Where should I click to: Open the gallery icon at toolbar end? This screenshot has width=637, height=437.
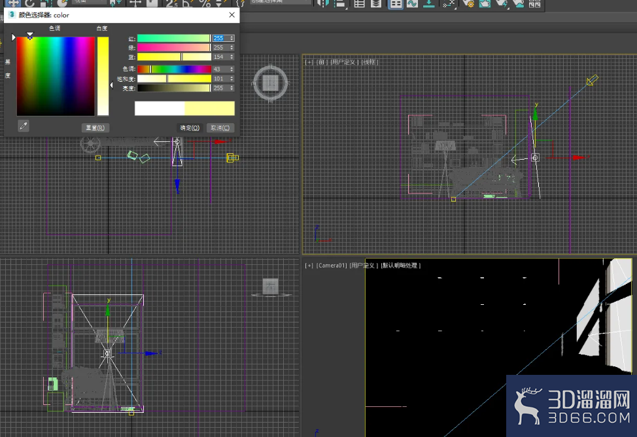click(534, 4)
